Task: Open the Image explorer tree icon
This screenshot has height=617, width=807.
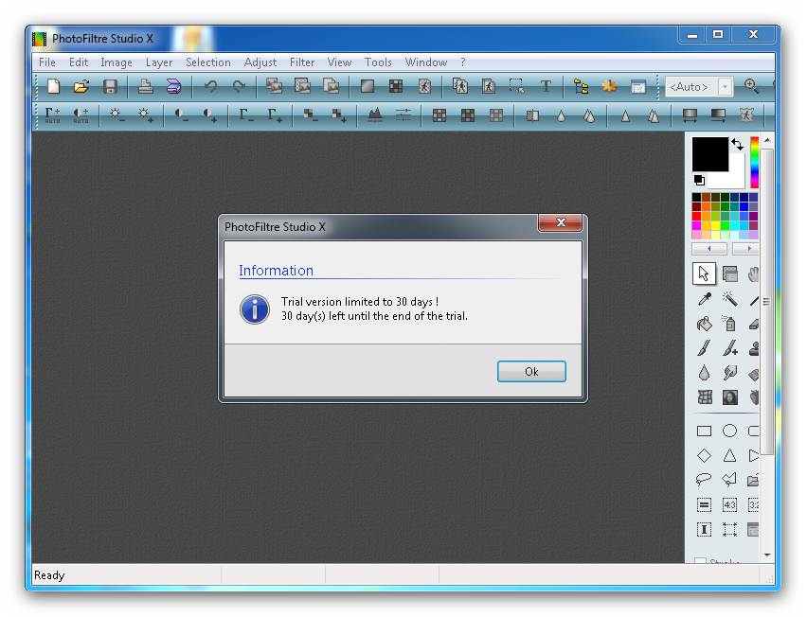Action: click(x=581, y=86)
